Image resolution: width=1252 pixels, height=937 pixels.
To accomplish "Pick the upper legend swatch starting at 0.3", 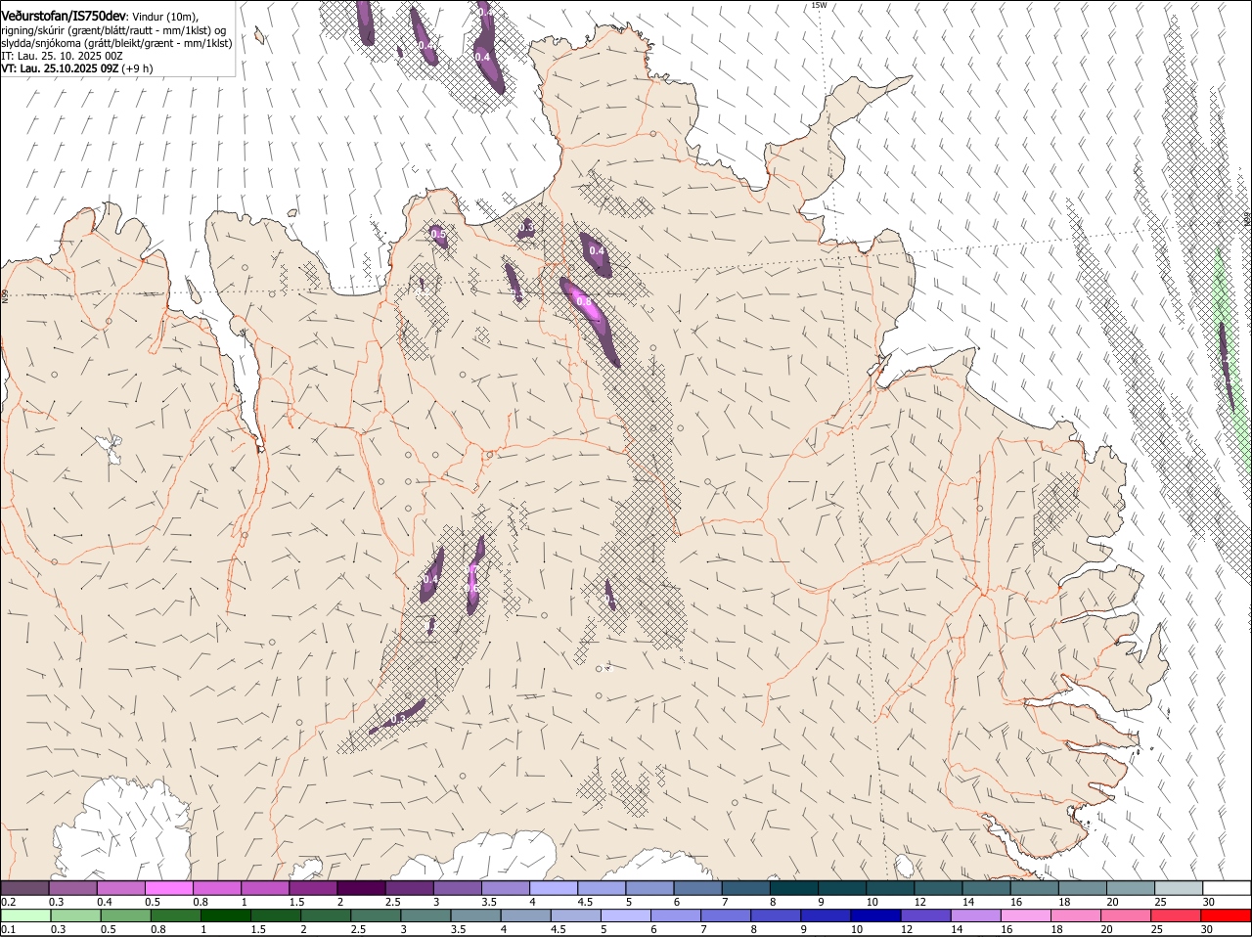I will [72, 887].
